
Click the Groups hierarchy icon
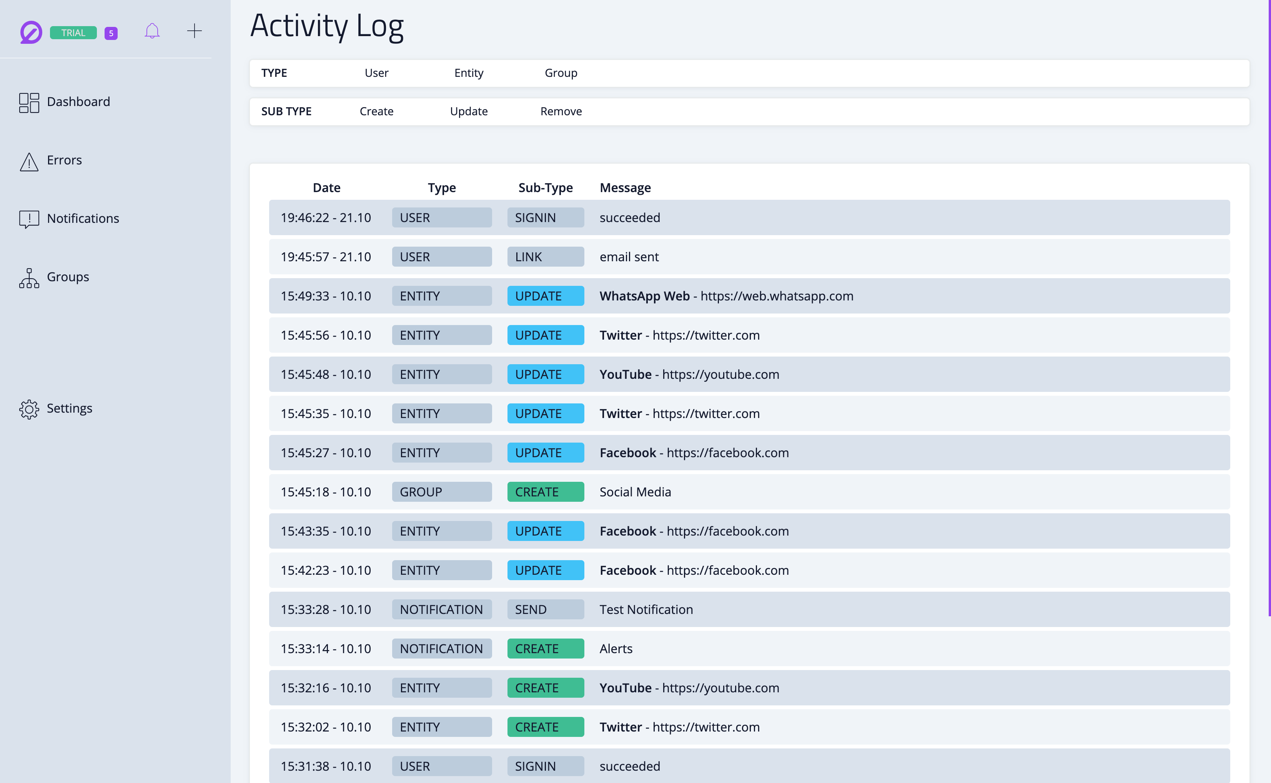click(x=29, y=278)
